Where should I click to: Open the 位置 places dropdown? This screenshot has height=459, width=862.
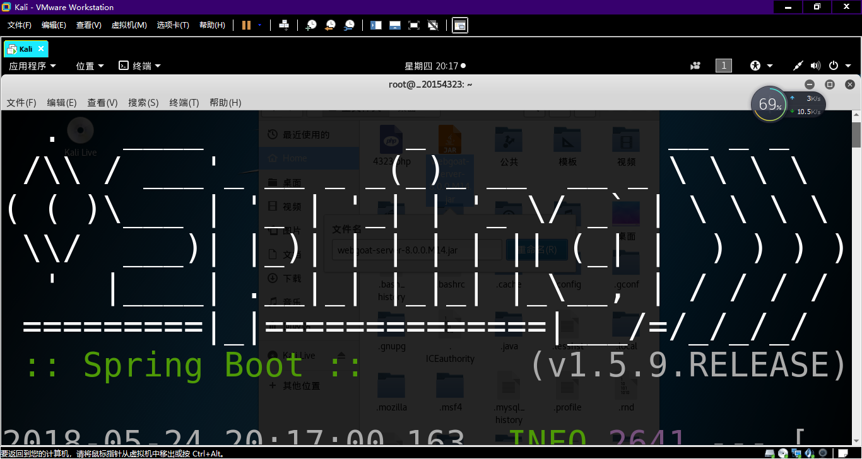coord(90,66)
